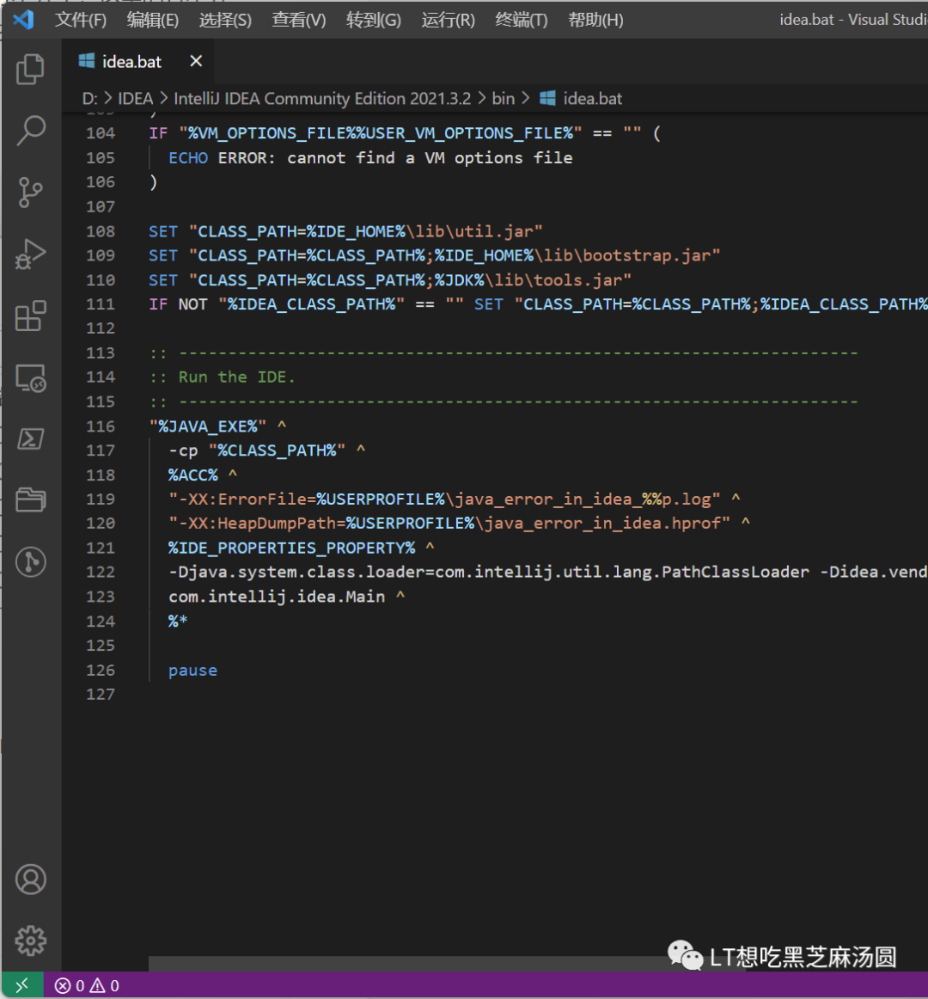Click the 'ECHO' keyword on line 105
Screen dimensions: 928x999
click(x=188, y=158)
